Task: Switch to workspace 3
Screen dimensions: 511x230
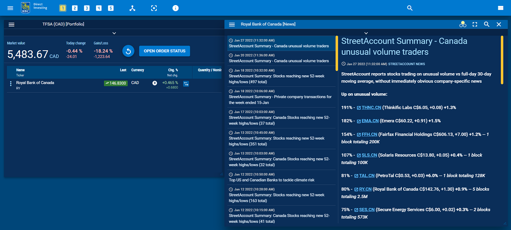Action: point(86,8)
